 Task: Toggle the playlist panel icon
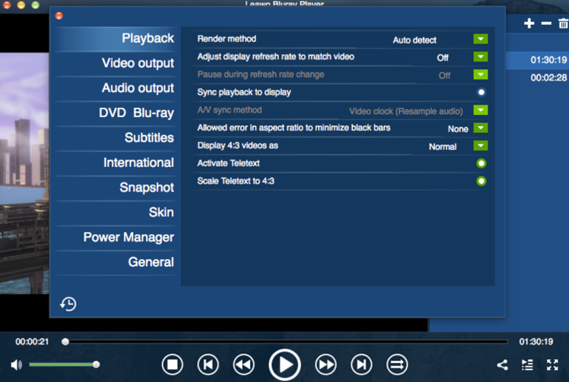[x=527, y=364]
